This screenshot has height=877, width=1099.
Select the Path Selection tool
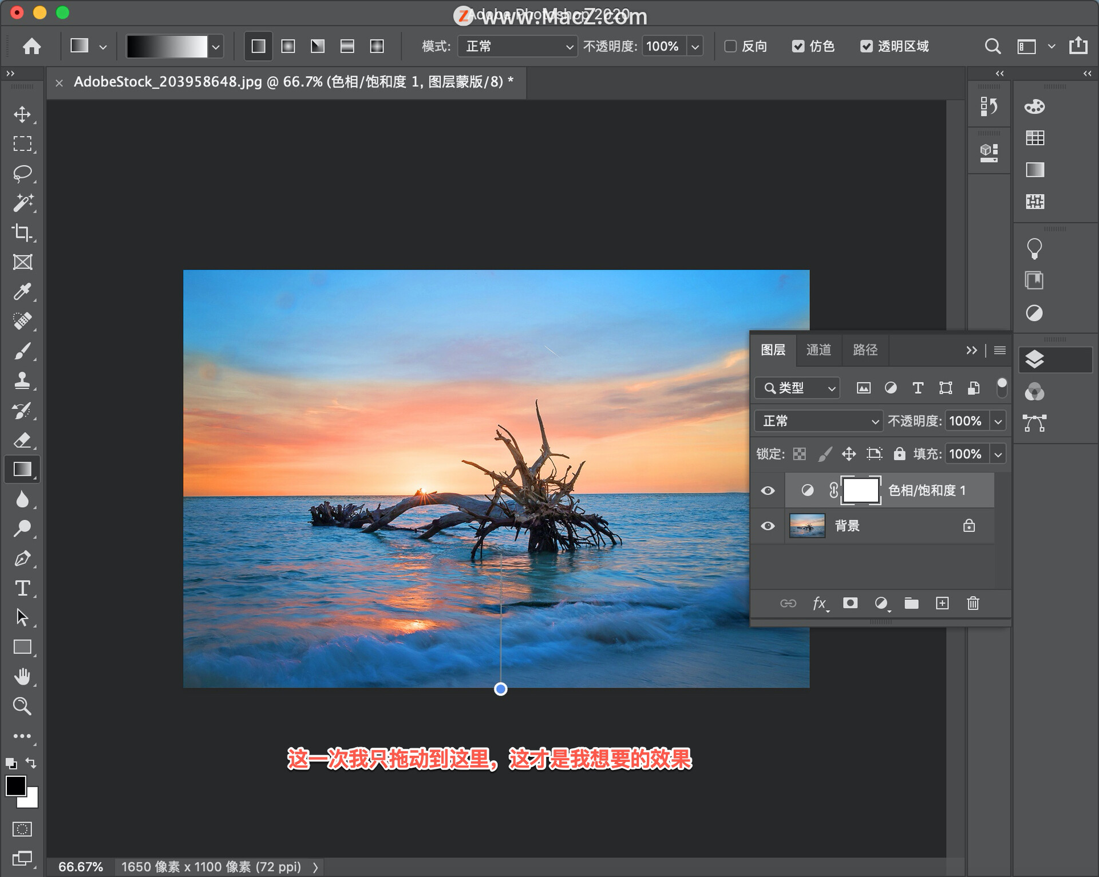pyautogui.click(x=22, y=618)
